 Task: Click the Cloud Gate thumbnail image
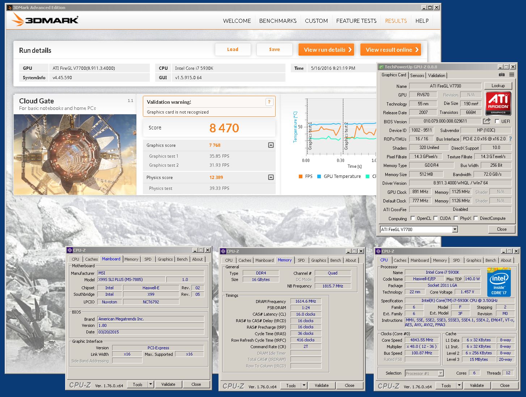(x=75, y=155)
